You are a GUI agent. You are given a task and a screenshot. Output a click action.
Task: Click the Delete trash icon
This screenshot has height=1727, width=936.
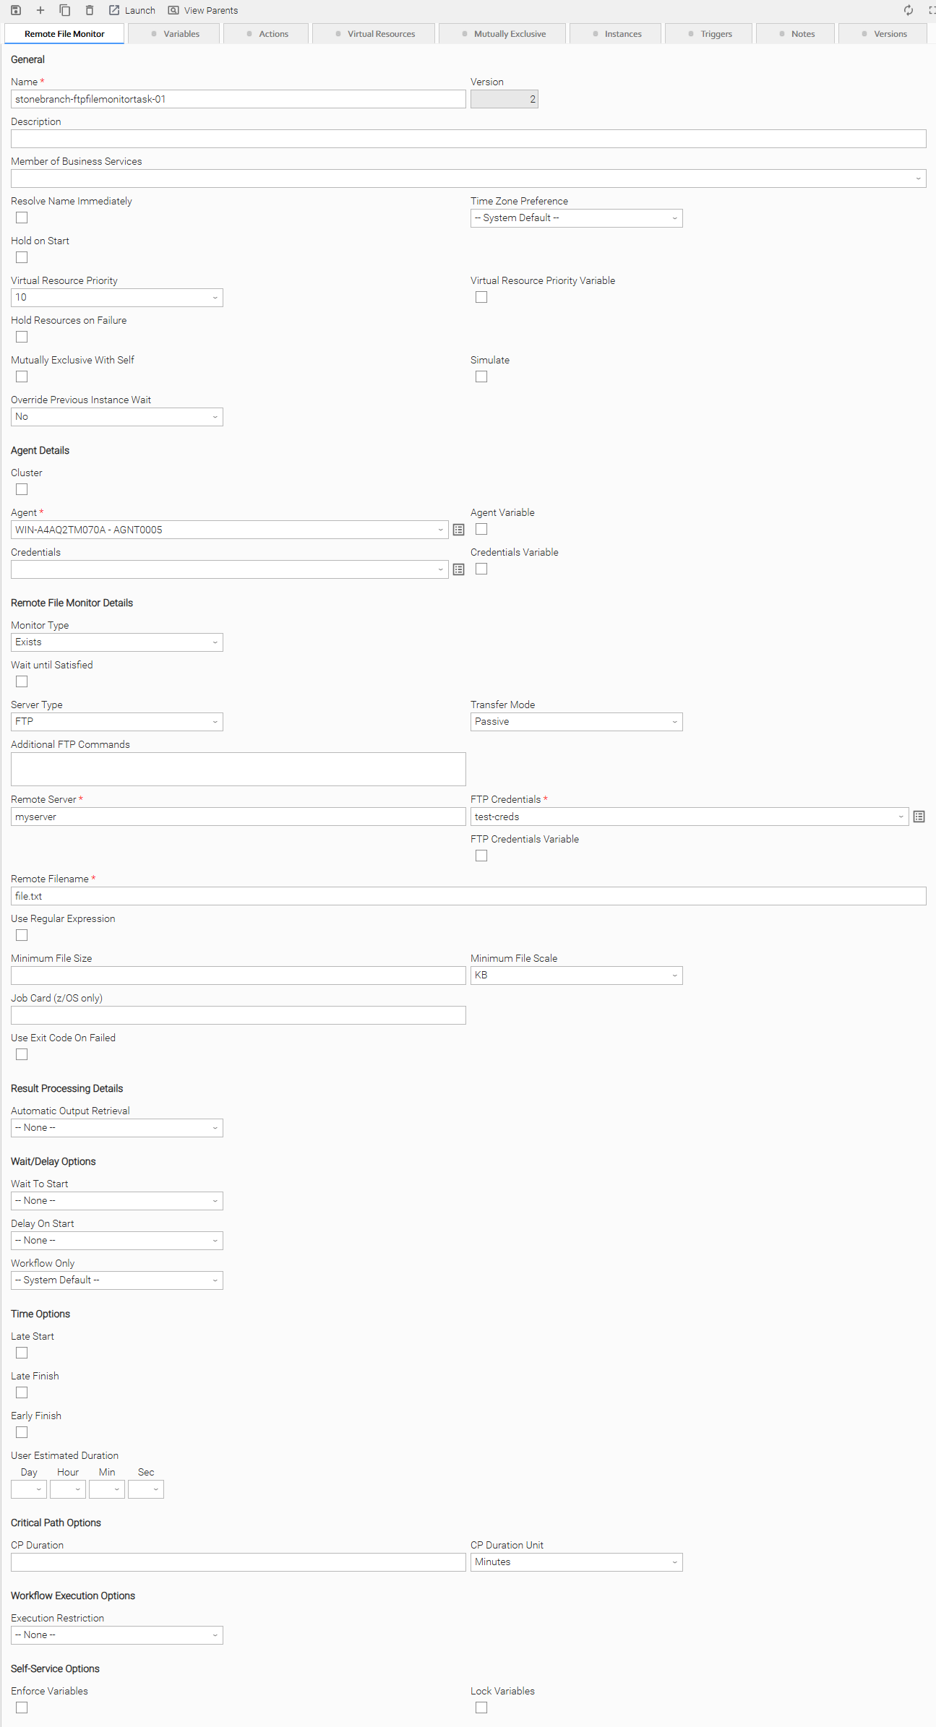click(90, 10)
